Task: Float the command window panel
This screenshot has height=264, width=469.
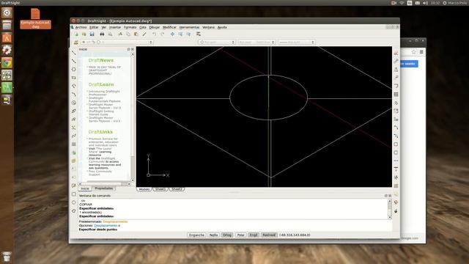Action: [x=386, y=196]
